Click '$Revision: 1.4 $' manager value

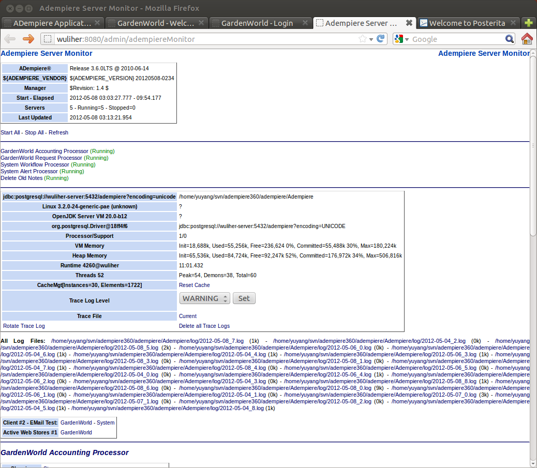point(89,88)
